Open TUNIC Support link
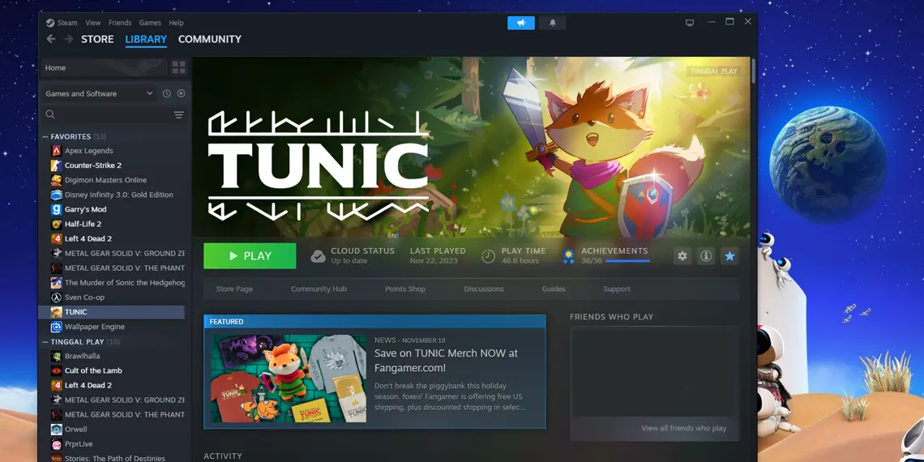This screenshot has height=462, width=924. pos(616,289)
